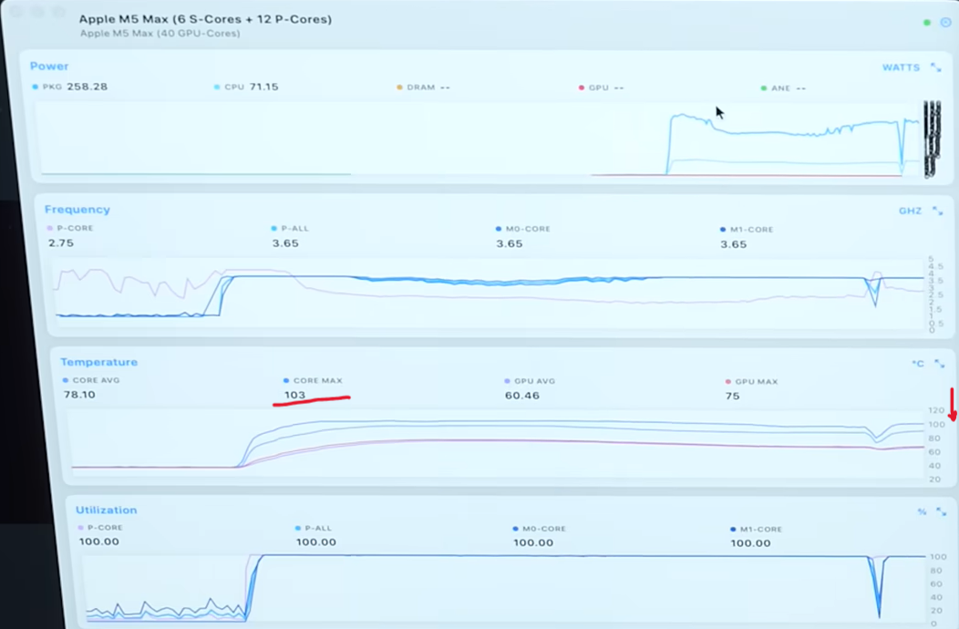The width and height of the screenshot is (959, 629).
Task: Click the Frequency section title
Action: pyautogui.click(x=77, y=210)
